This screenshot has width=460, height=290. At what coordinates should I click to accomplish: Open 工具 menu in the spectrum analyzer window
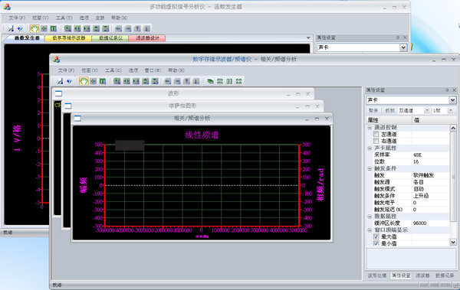113,70
